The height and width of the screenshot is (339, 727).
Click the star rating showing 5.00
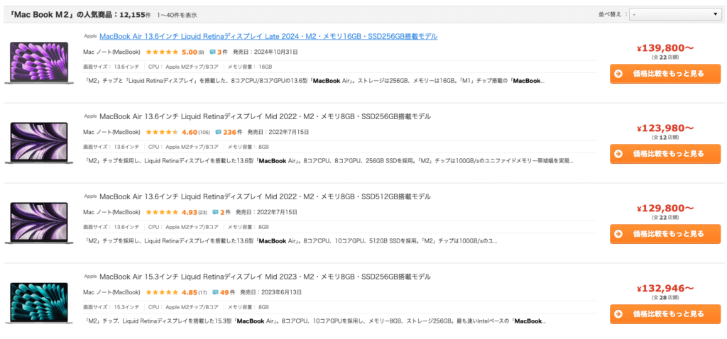click(x=162, y=52)
